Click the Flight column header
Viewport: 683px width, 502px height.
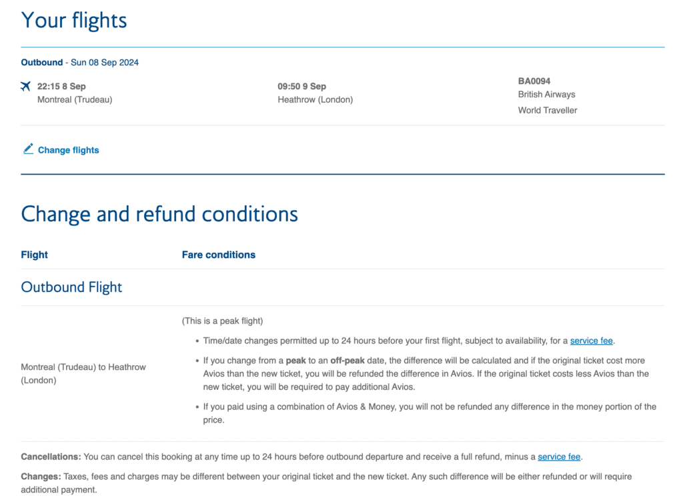click(34, 254)
